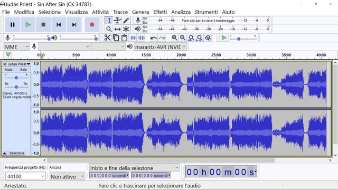Screen dimensions: 338x190
Task: Click the Zoom Toggle icon
Action: click(x=208, y=38)
